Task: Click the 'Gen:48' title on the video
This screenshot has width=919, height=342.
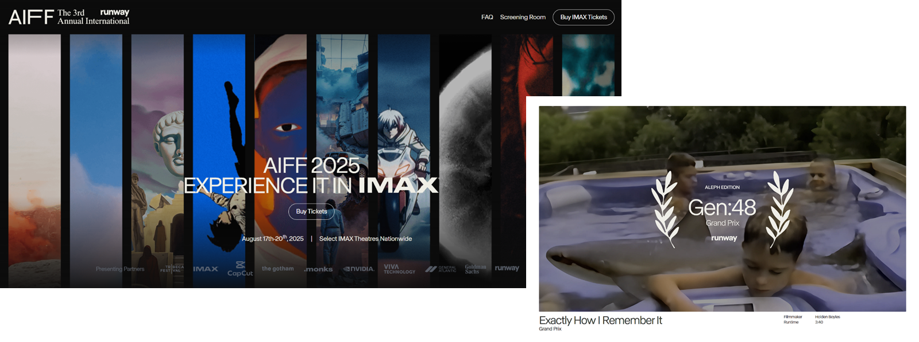Action: tap(722, 207)
